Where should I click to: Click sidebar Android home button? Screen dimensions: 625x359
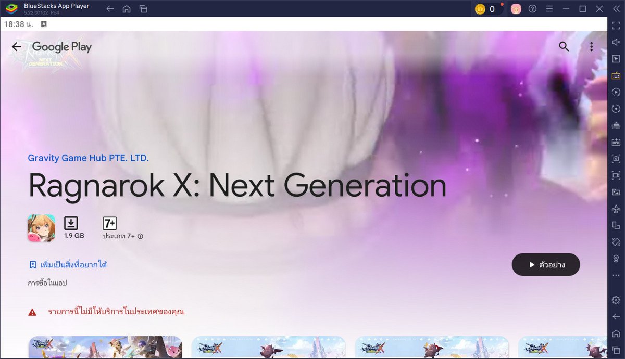click(x=616, y=334)
